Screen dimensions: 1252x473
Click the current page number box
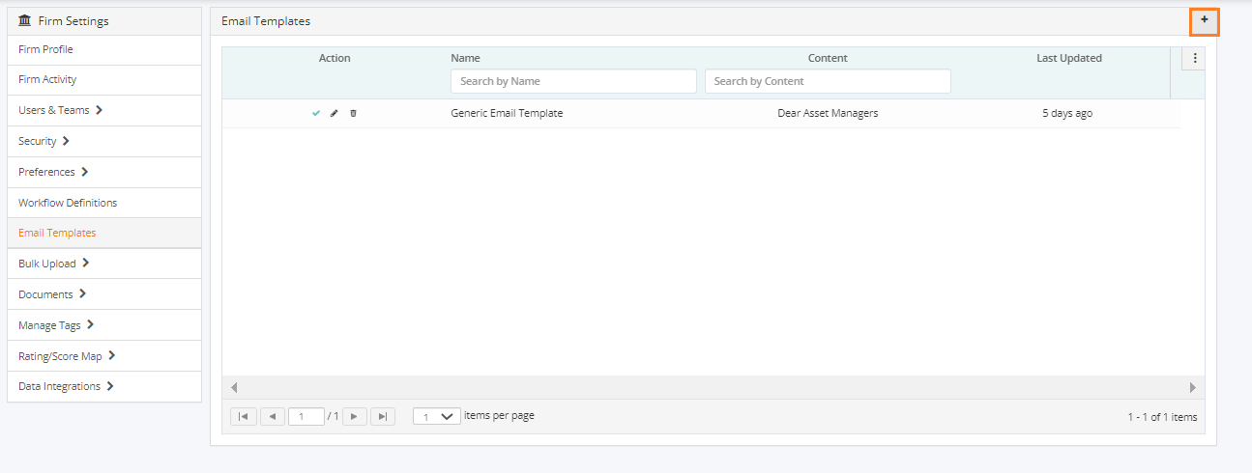pos(306,416)
